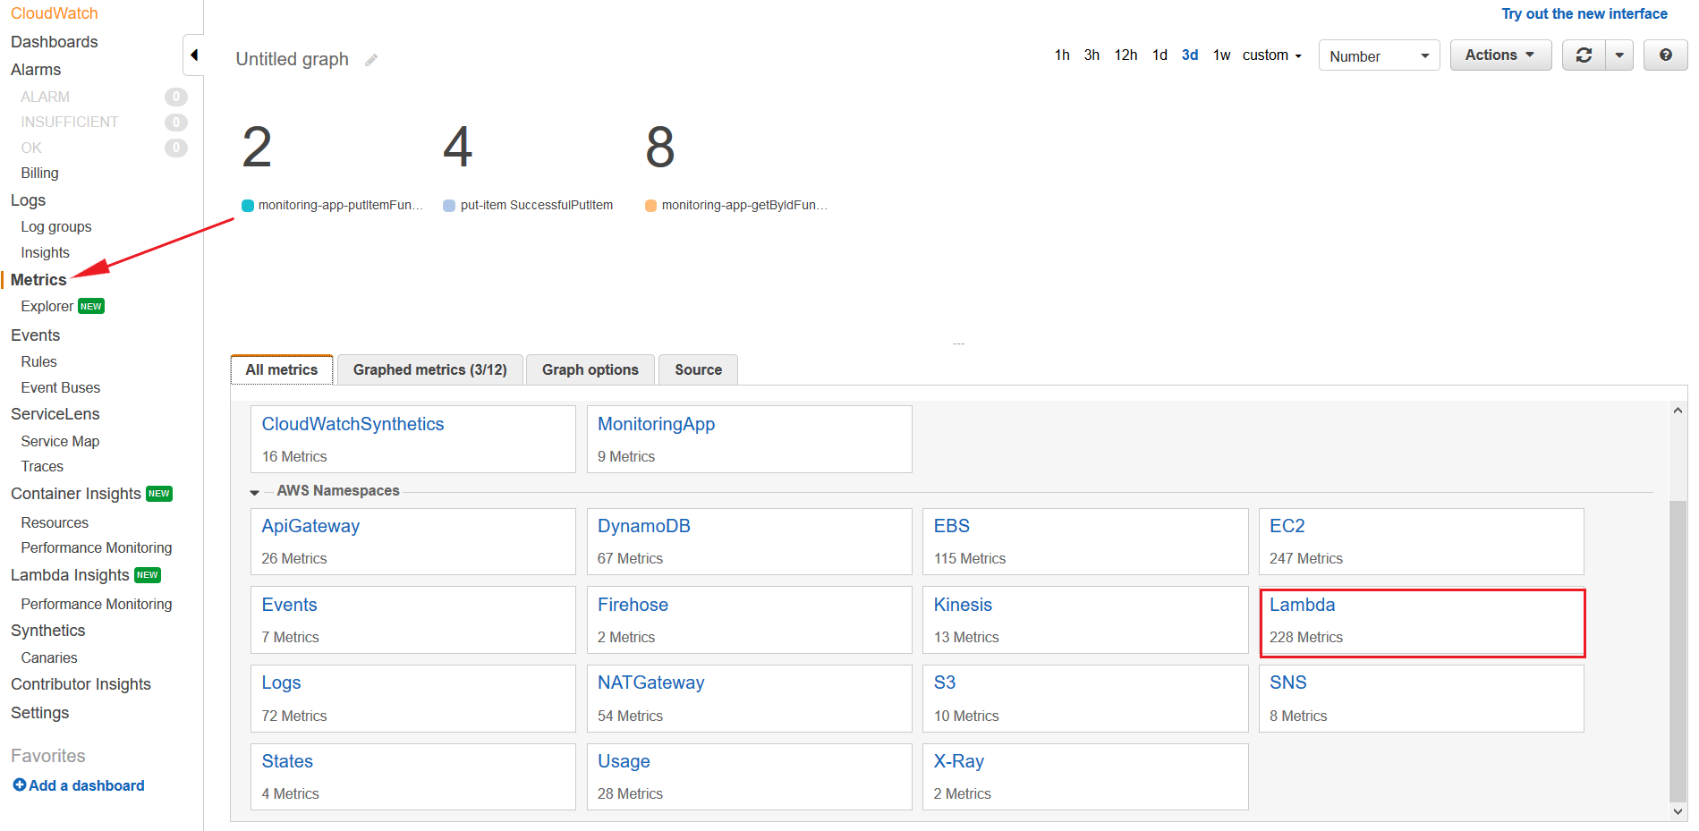Open Settings in sidebar
Screen dimensions: 1699x831
(x=39, y=713)
